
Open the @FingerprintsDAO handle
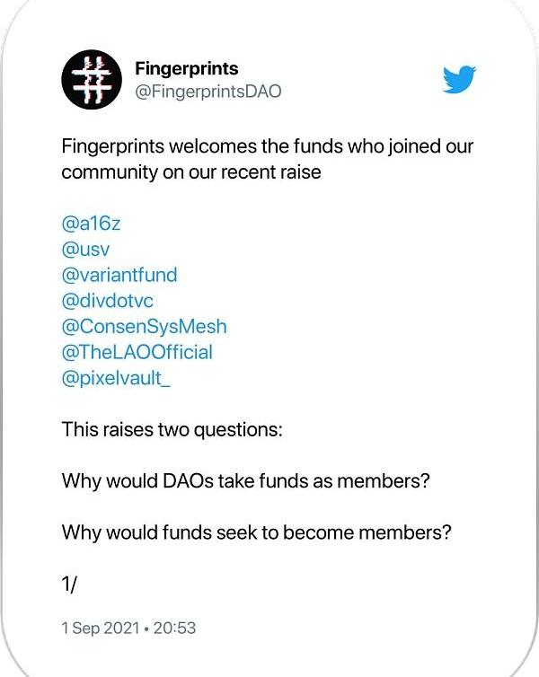tap(208, 91)
